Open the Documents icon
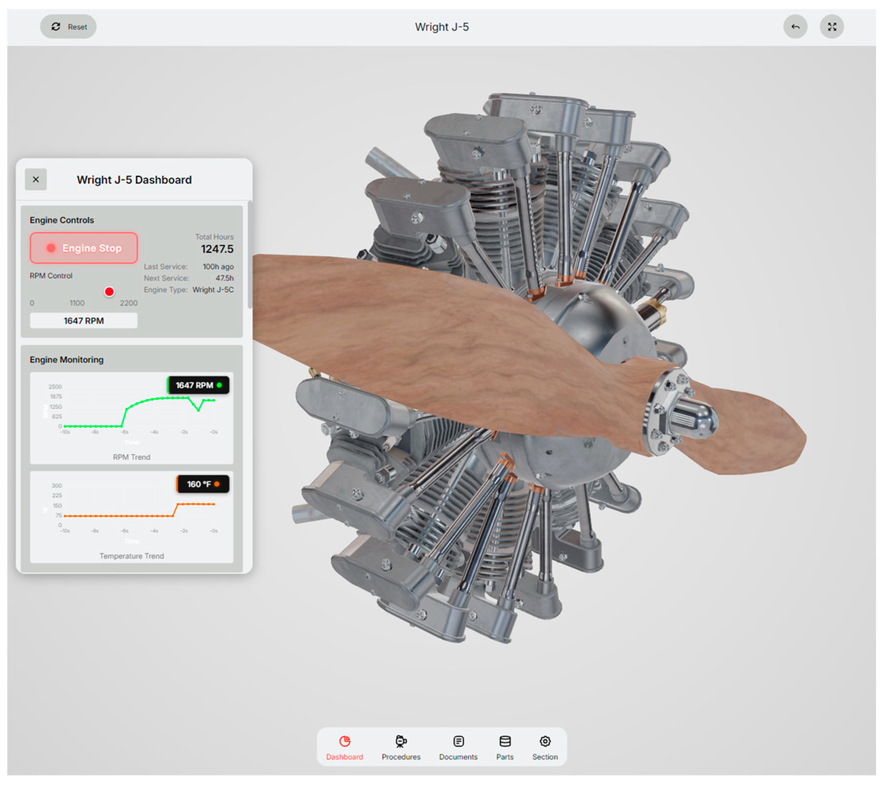This screenshot has width=883, height=785. [x=459, y=741]
